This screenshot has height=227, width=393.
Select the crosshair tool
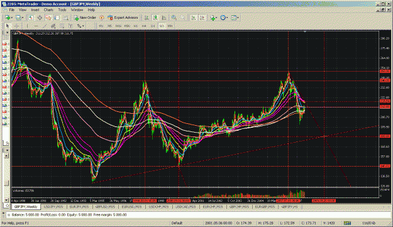(x=16, y=26)
